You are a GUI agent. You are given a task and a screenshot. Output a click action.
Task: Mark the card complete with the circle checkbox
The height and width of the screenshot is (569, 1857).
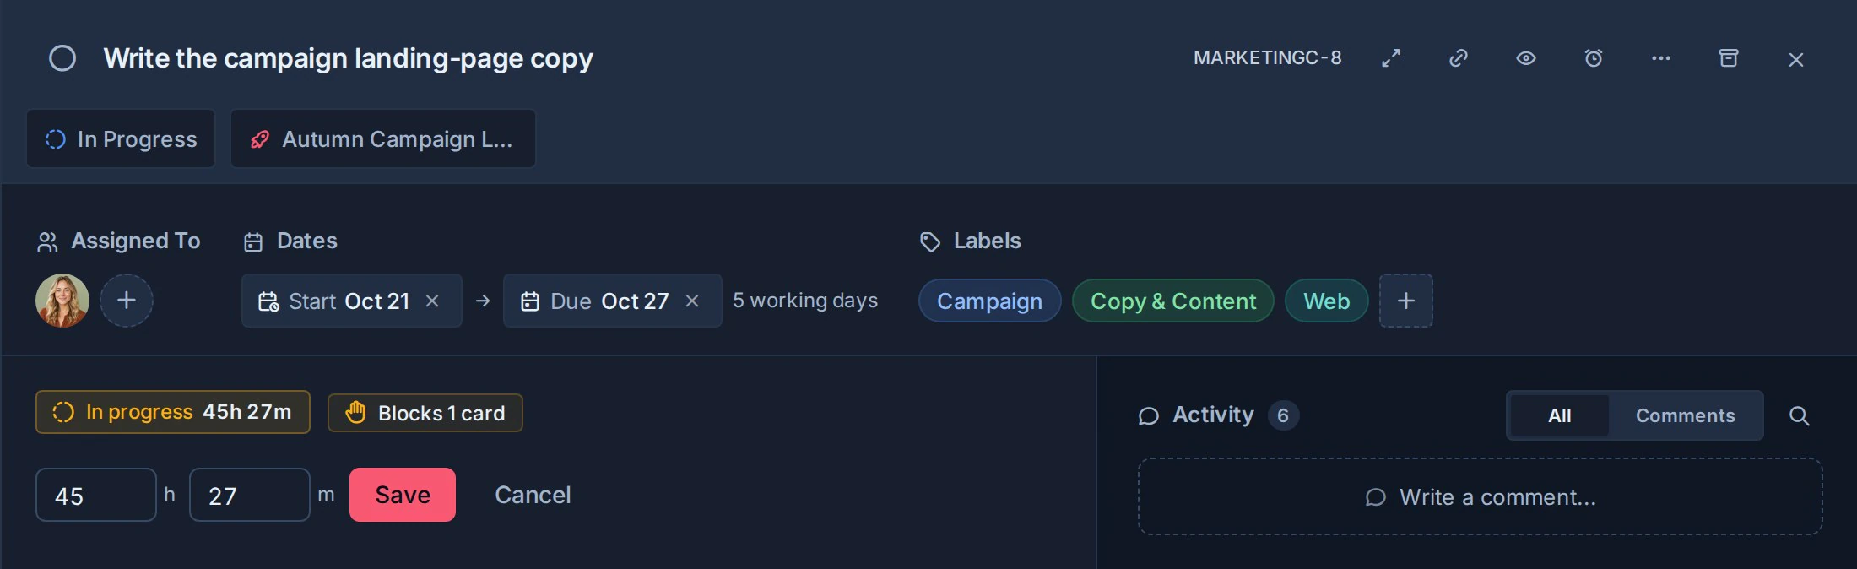[62, 58]
